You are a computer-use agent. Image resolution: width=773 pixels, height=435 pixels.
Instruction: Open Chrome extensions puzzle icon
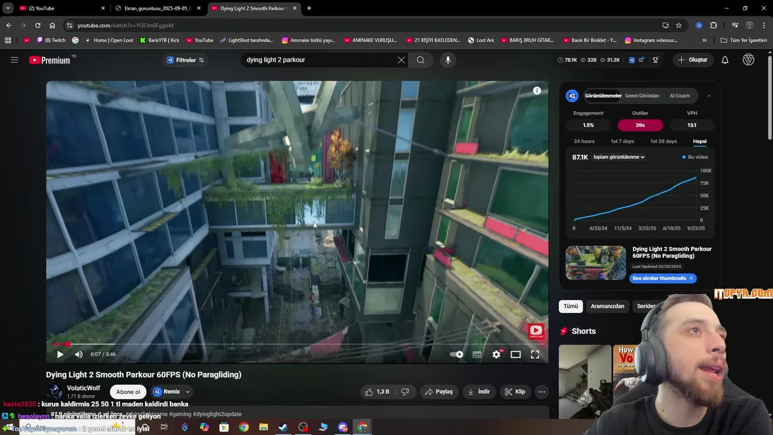click(x=714, y=25)
